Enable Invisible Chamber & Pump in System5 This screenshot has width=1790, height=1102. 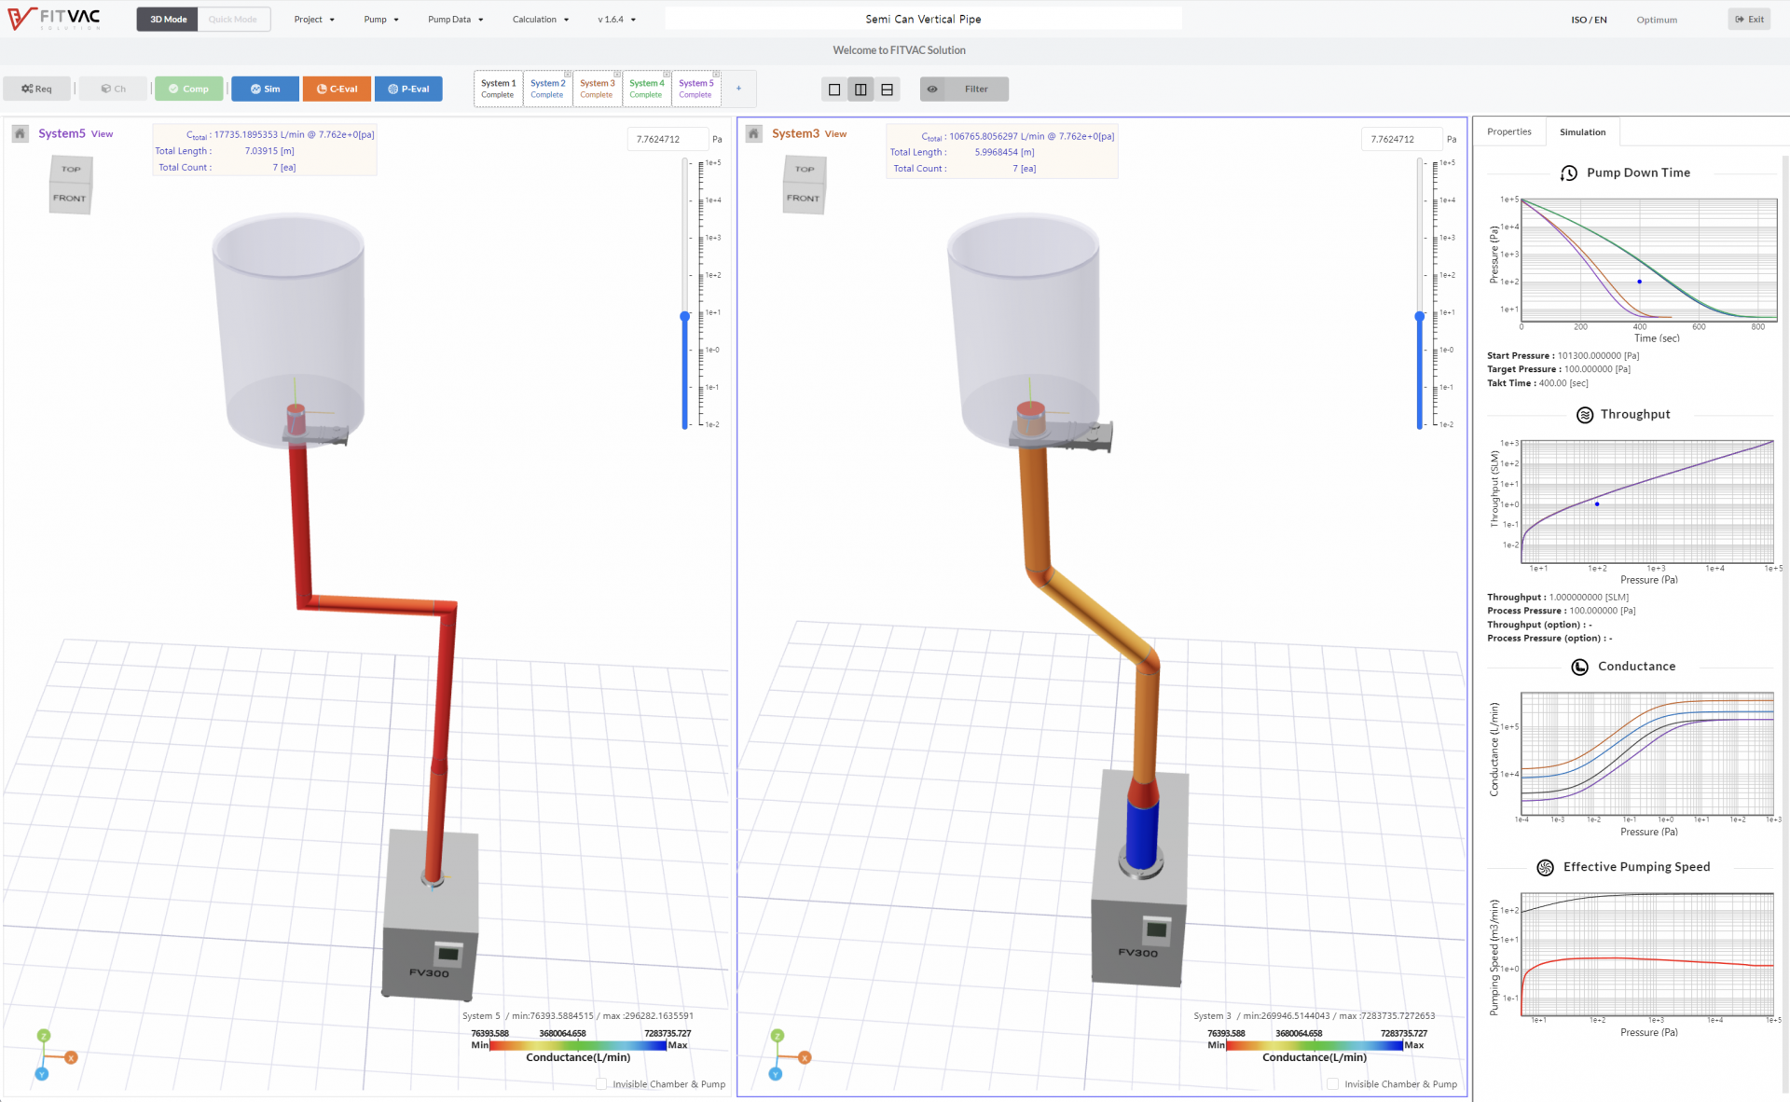coord(601,1084)
